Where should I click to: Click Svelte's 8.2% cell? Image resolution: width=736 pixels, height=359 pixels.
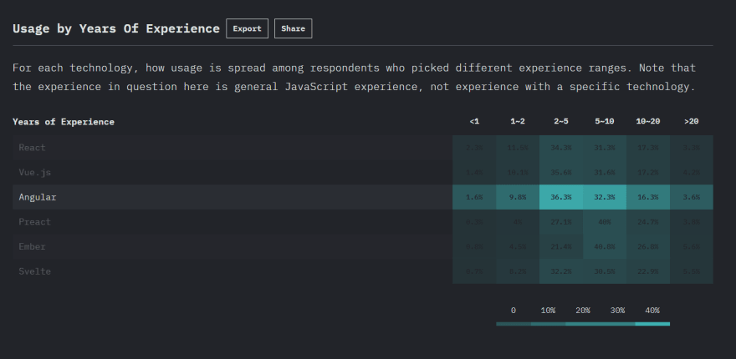click(517, 271)
